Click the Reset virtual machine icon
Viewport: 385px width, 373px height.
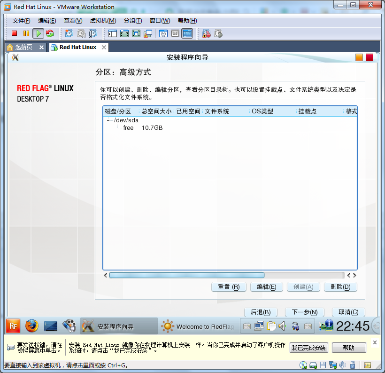click(50, 33)
